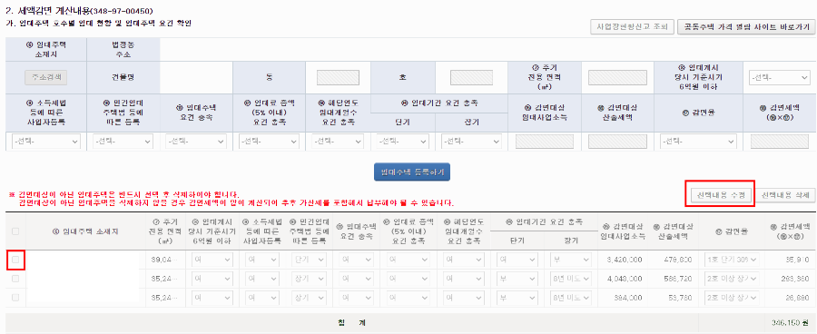Viewport: 817px width, 334px height.
Task: Click the blue 임대주택 등록하기 button
Action: pos(412,172)
